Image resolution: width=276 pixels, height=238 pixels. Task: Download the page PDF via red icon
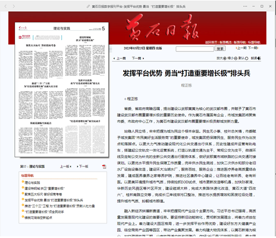[104, 166]
